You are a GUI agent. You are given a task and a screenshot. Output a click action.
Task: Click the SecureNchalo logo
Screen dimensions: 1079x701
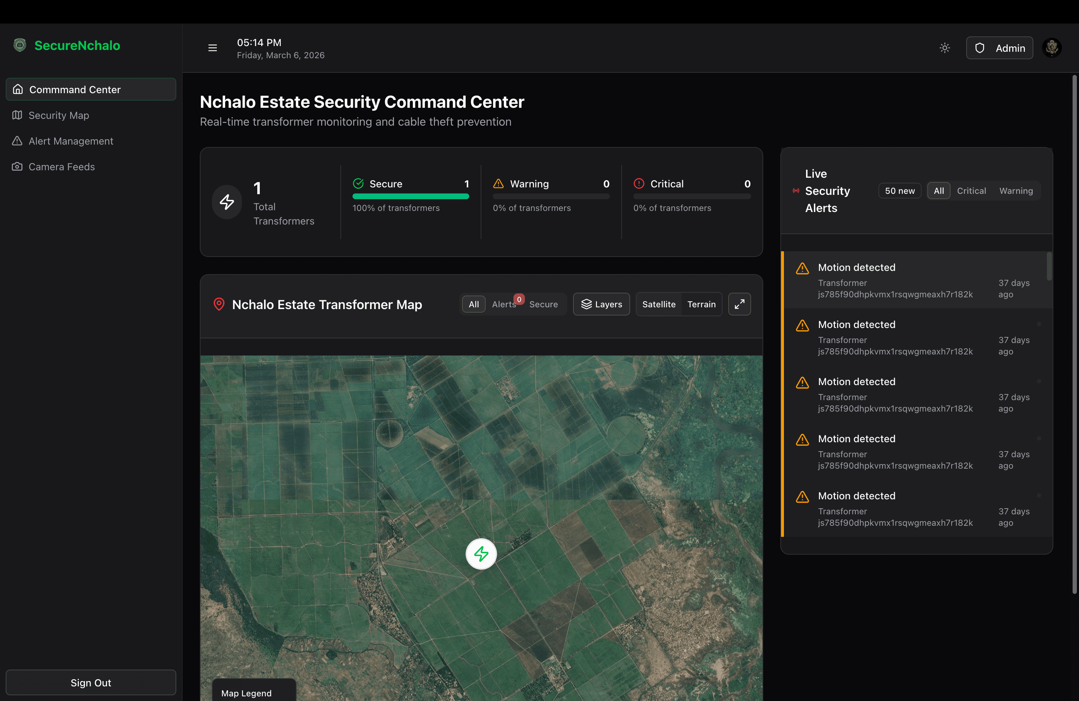pos(66,45)
